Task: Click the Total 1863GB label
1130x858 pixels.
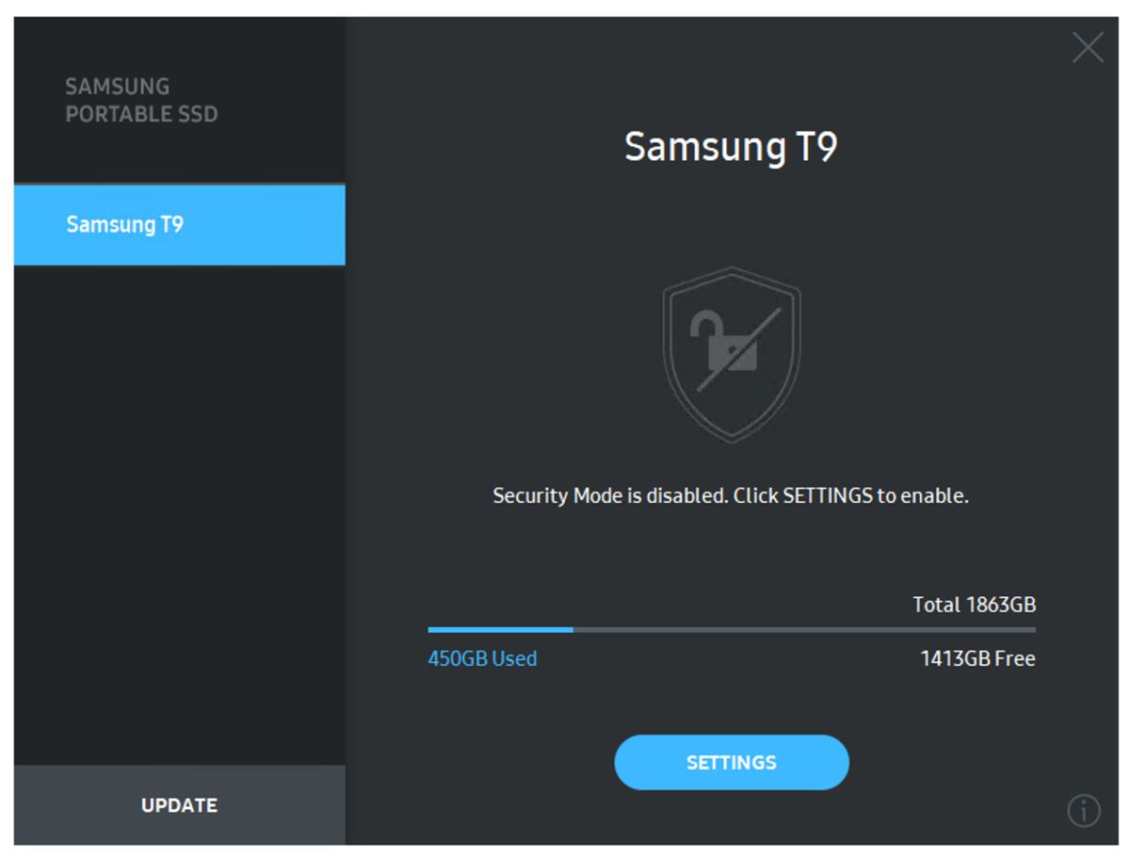Action: pos(974,605)
